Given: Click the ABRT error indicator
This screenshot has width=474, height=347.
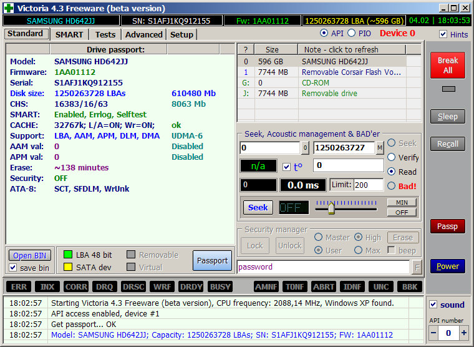Looking at the screenshot, I should pyautogui.click(x=324, y=287).
